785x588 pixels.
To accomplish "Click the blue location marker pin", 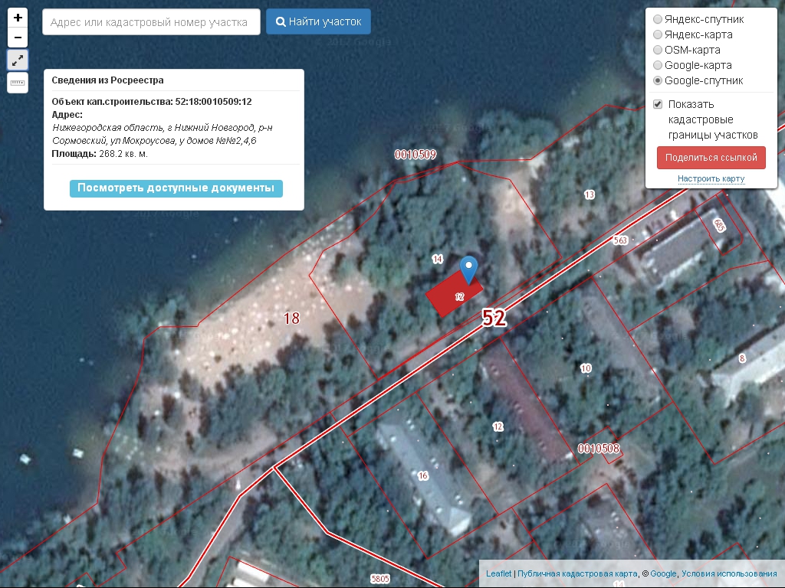I will [469, 270].
